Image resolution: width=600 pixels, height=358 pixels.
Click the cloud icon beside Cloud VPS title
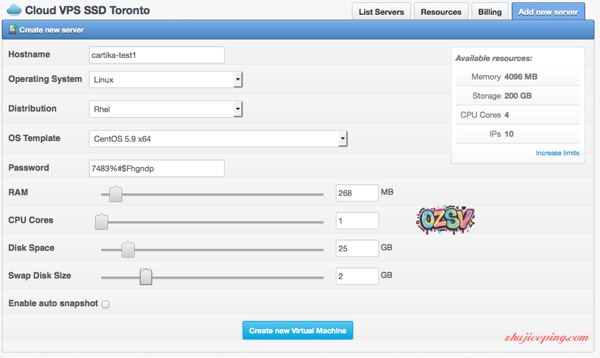pyautogui.click(x=13, y=10)
